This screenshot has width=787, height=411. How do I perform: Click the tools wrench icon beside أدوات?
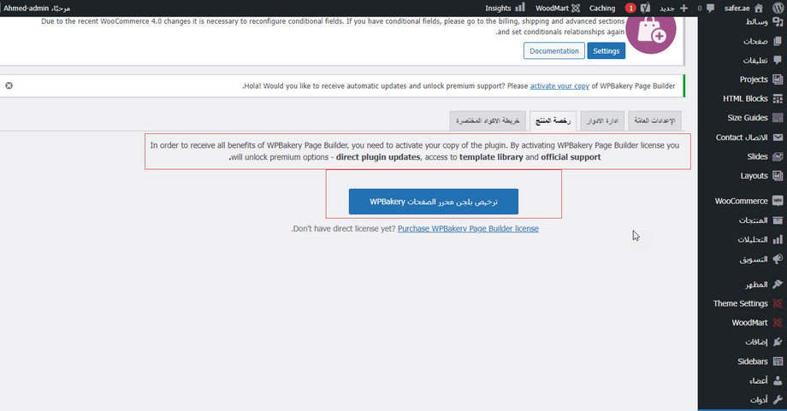[778, 400]
